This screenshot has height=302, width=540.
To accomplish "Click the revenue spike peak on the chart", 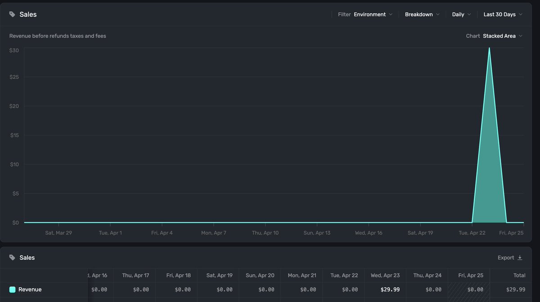I will coord(489,48).
